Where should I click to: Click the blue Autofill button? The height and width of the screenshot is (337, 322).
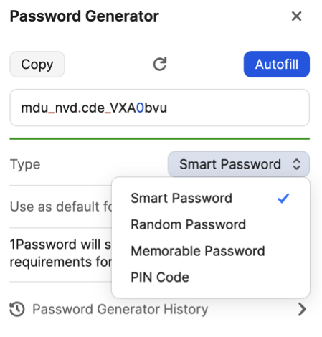(277, 65)
